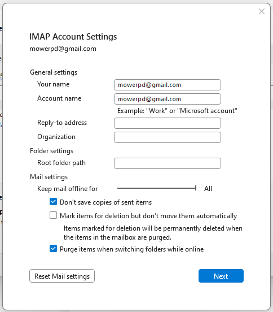This screenshot has height=312, width=273.
Task: Click the 'Mail settings' section label
Action: pyautogui.click(x=49, y=177)
